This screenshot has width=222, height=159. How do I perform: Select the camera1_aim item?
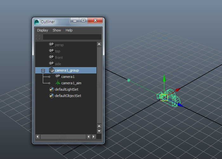[x=71, y=83]
